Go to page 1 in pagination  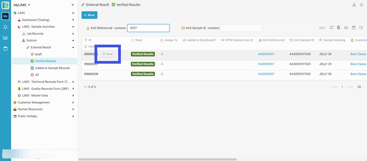[x=342, y=87]
